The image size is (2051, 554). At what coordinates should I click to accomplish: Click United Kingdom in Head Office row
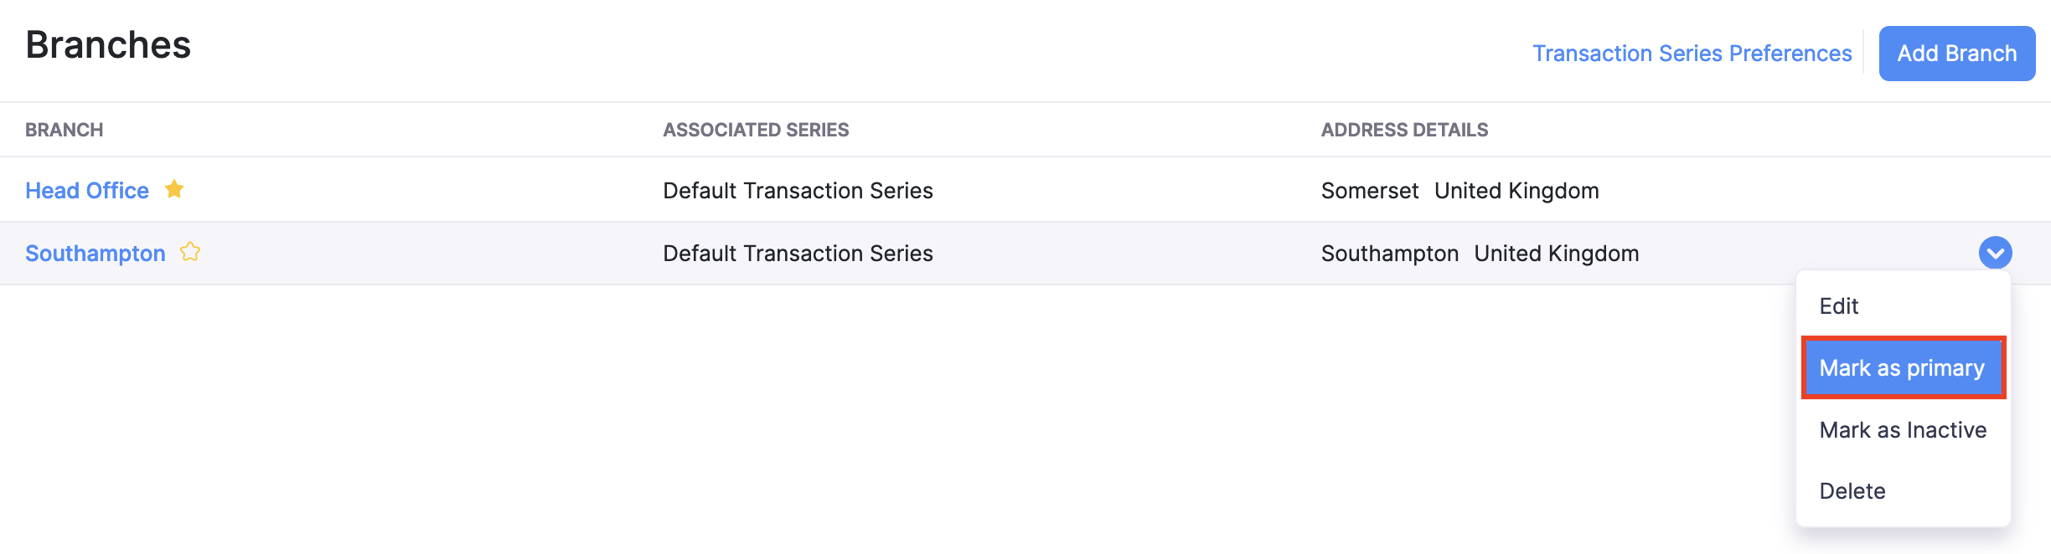(x=1516, y=191)
